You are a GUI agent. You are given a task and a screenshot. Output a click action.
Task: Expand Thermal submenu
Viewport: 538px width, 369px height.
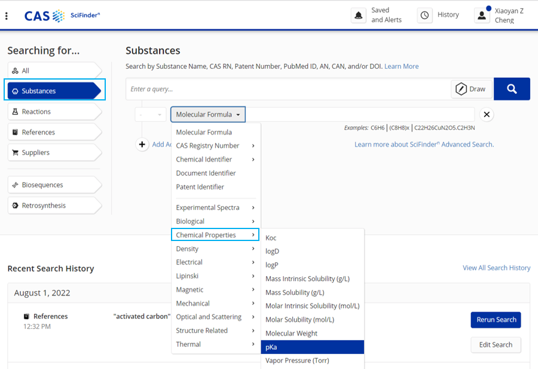[216, 344]
